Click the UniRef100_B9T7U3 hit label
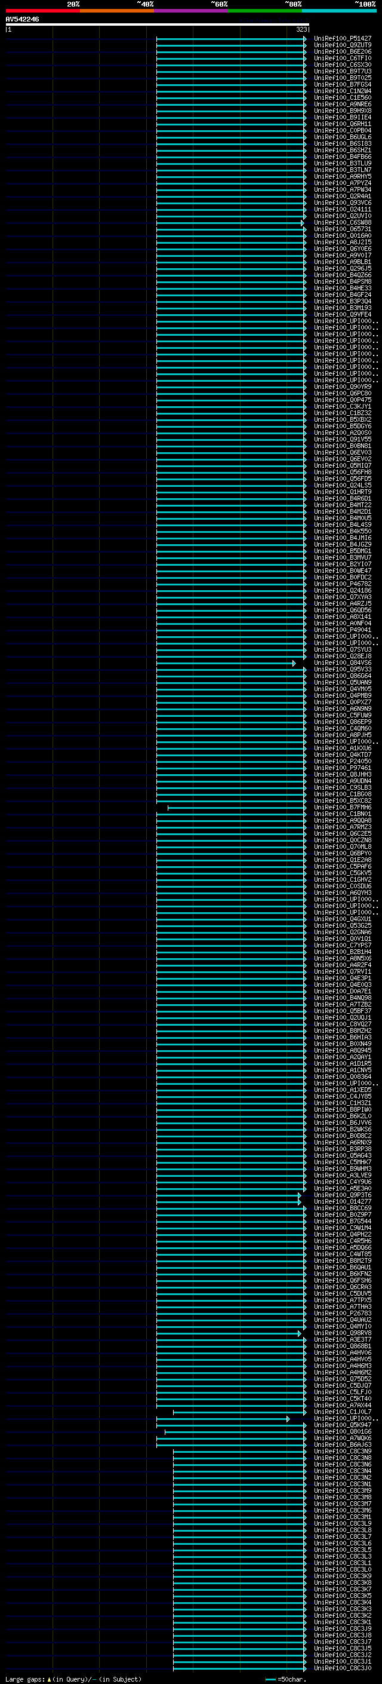382x1684 pixels. [342, 72]
